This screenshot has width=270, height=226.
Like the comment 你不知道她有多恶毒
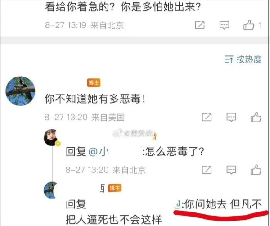coord(256,117)
